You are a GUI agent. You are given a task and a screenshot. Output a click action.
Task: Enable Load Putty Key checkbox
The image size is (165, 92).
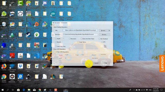coord(56,47)
